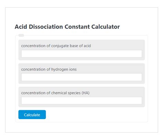163x138 pixels.
Task: Click the blue Calculate button
Action: [x=32, y=115]
